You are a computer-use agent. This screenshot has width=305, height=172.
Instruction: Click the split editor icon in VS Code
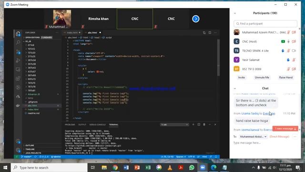coord(210,32)
